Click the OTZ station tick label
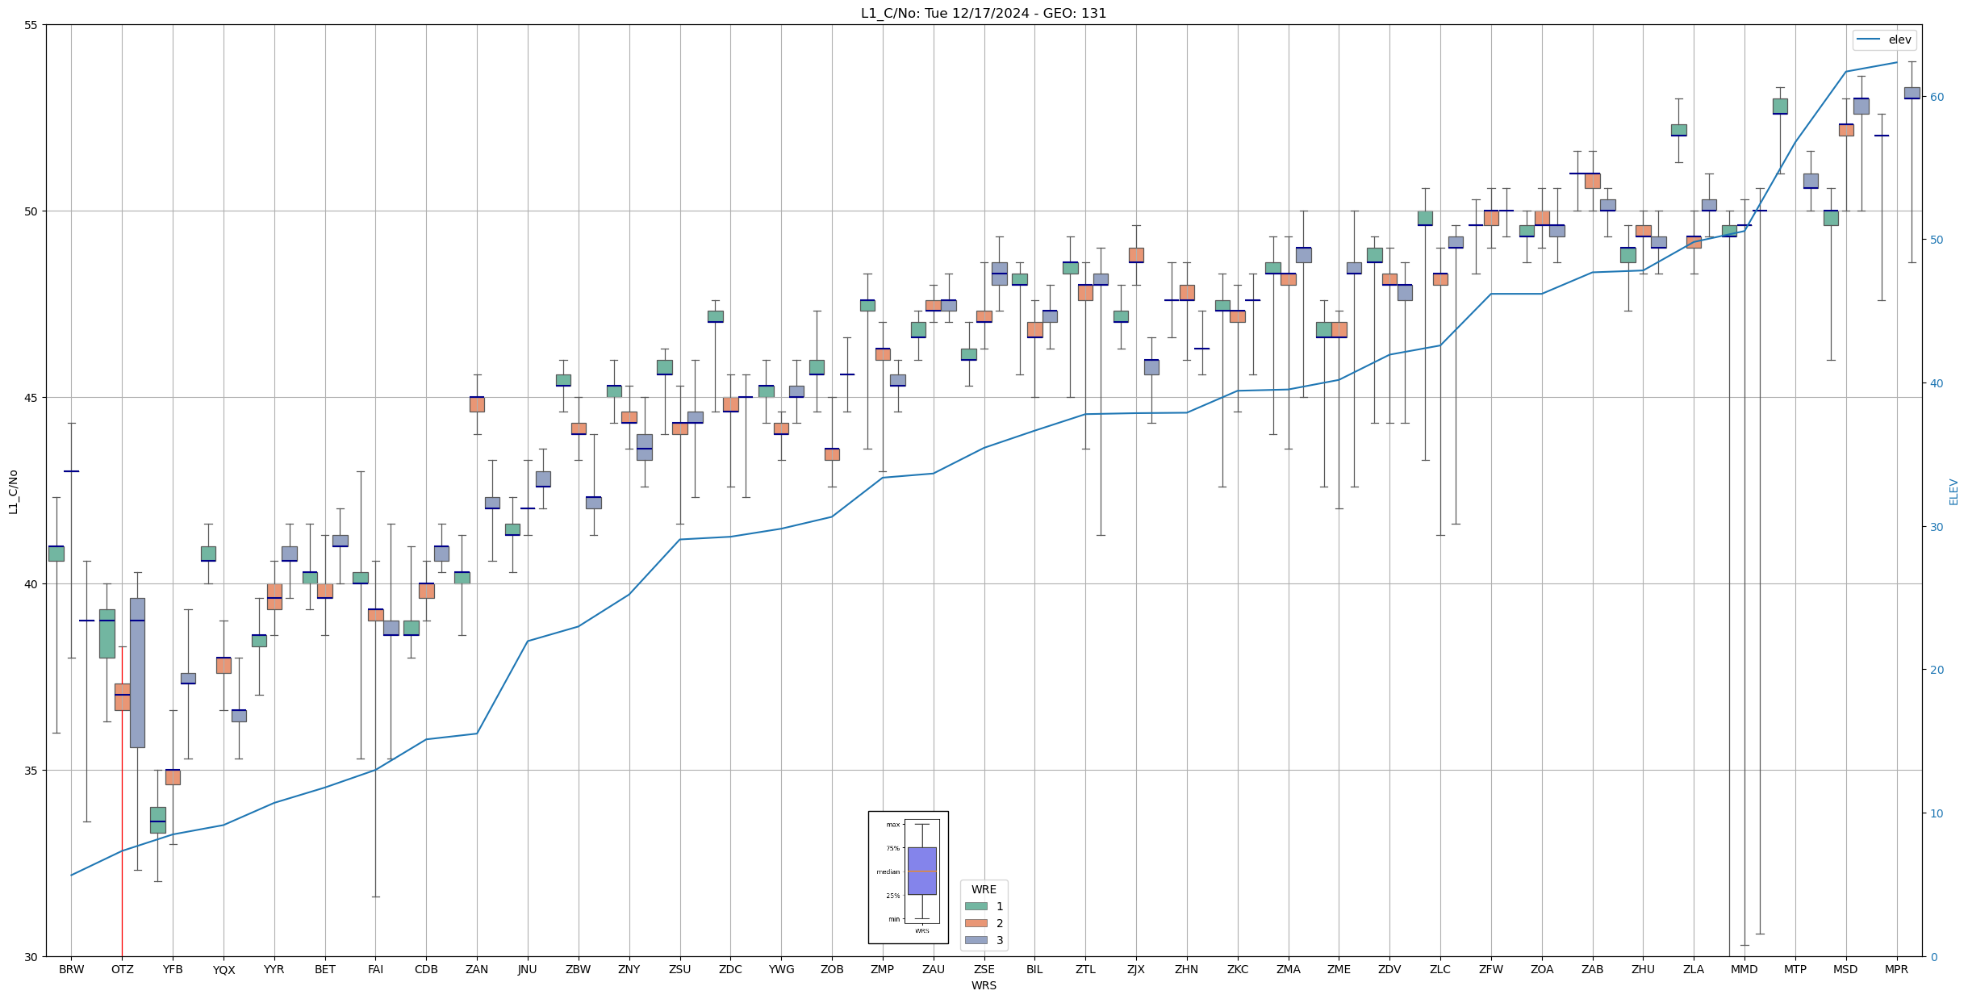This screenshot has height=999, width=1968. [x=122, y=969]
